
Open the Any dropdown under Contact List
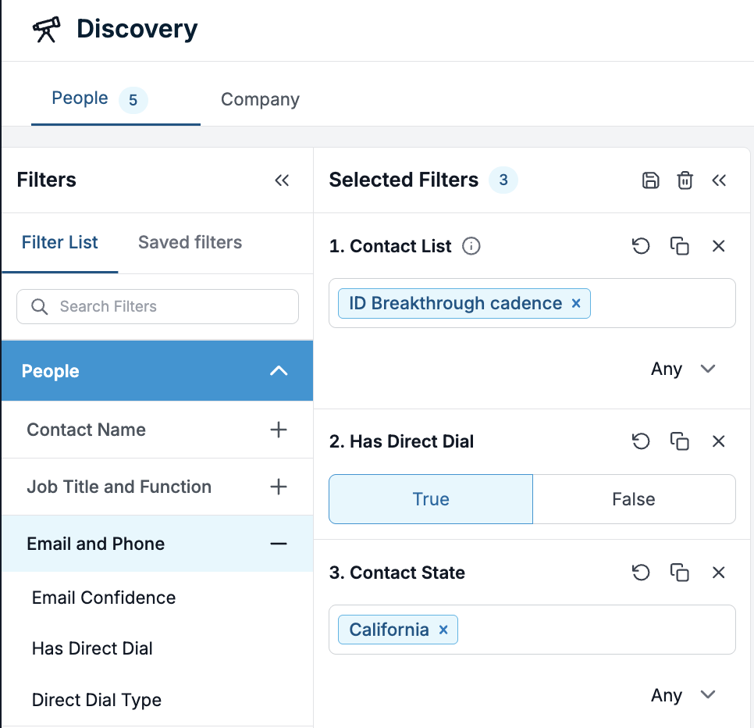click(x=683, y=369)
